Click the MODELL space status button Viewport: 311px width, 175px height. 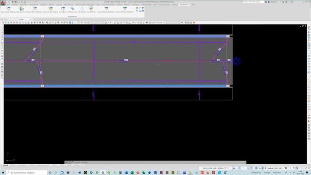coord(220,168)
